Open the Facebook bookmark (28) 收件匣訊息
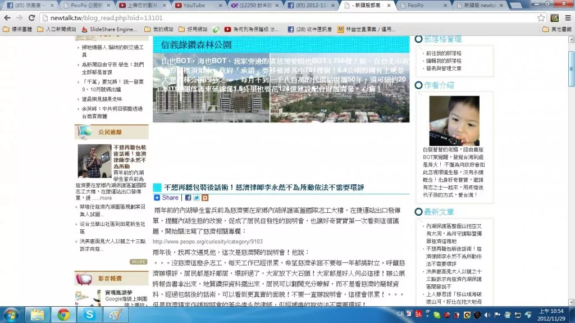 pos(310,29)
